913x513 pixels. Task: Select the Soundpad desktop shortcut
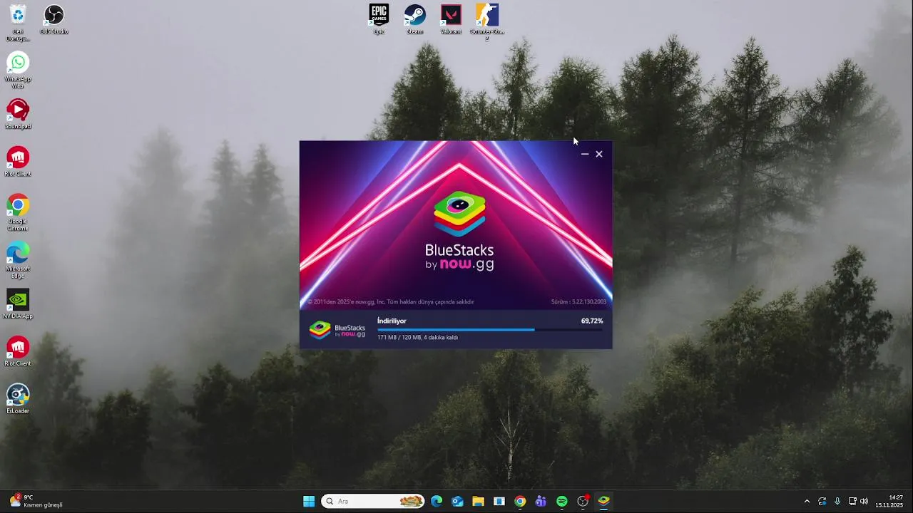(x=18, y=114)
